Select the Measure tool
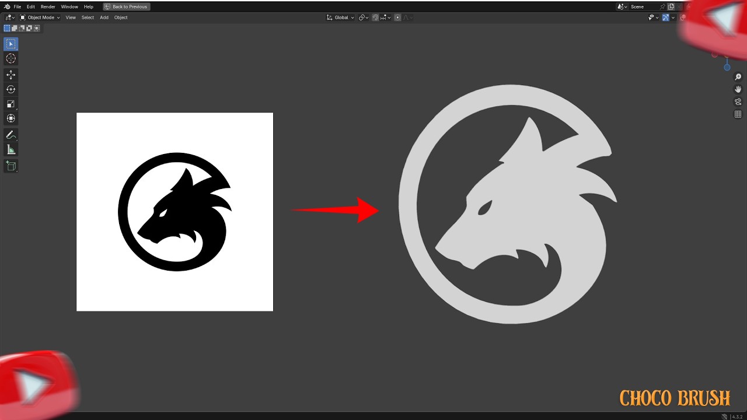Viewport: 747px width, 420px height. point(11,149)
